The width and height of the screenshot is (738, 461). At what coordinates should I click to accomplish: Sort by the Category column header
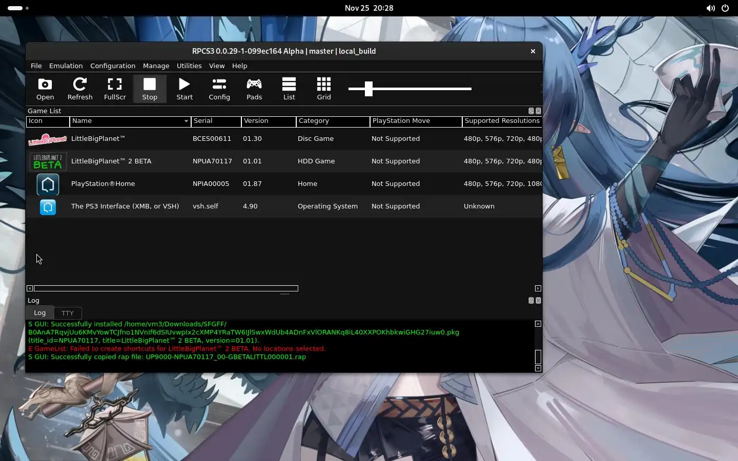click(x=333, y=121)
